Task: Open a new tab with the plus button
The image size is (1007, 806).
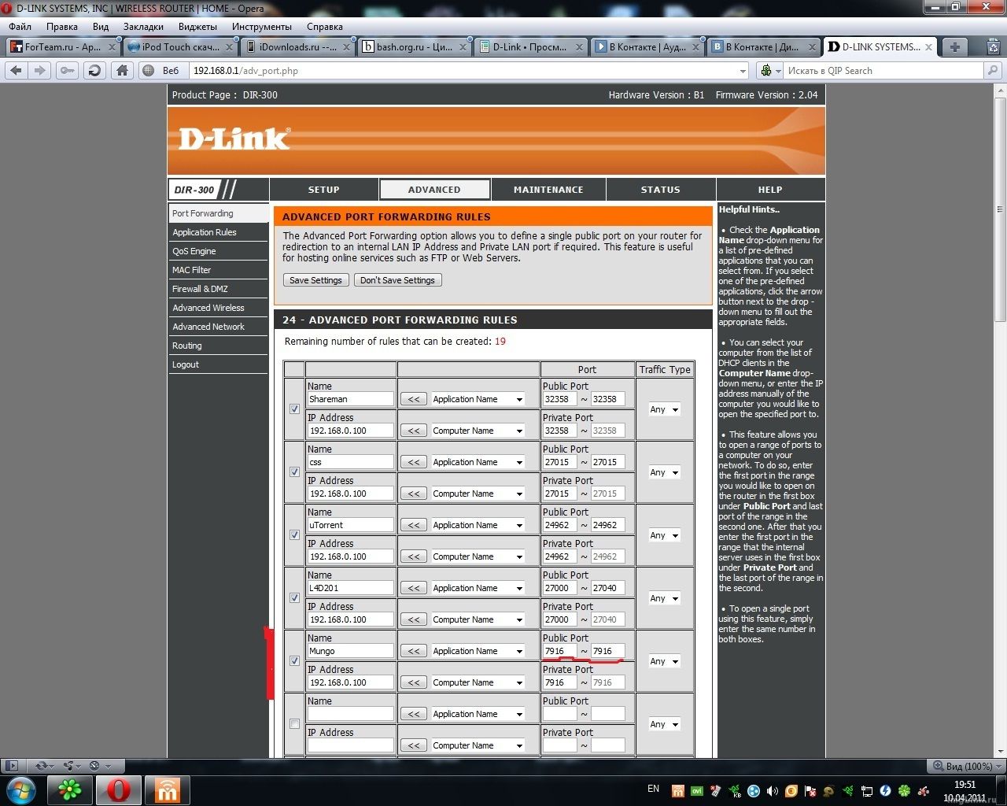Action: (x=954, y=47)
